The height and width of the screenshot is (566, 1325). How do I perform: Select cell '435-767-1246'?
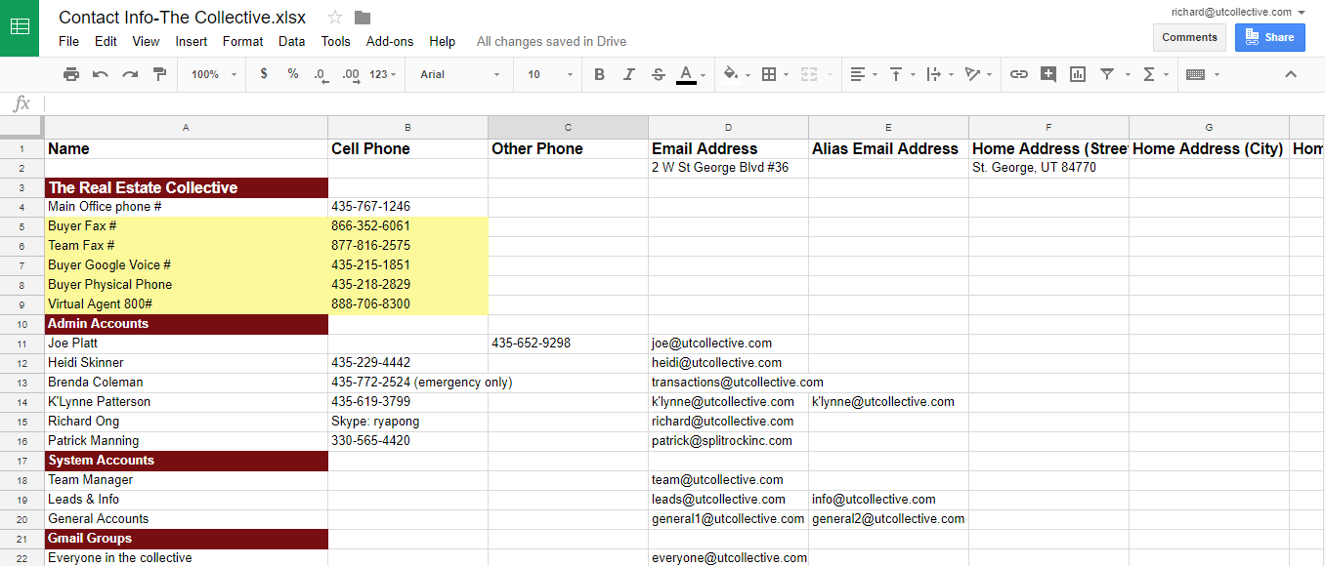407,207
